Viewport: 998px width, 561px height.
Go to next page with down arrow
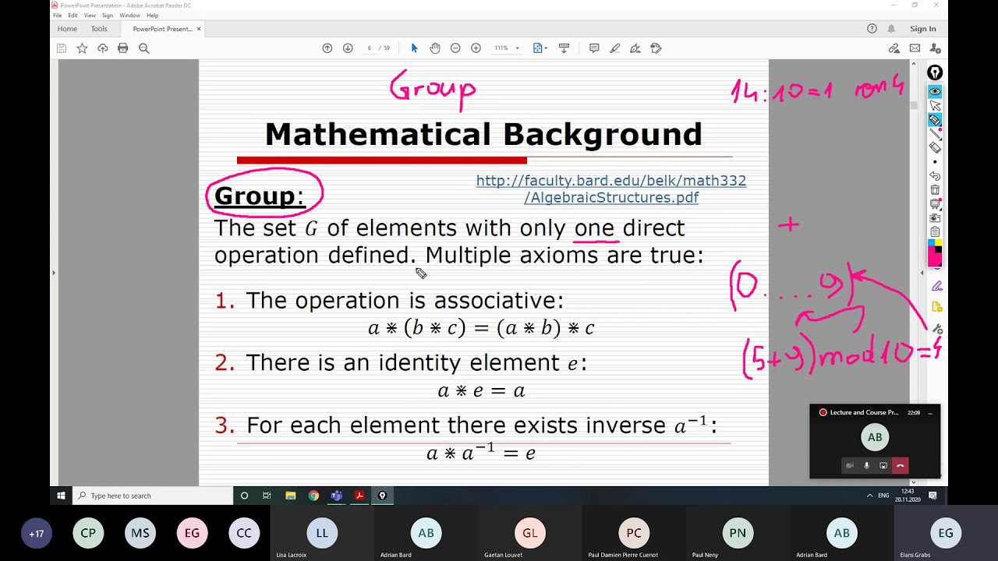coord(348,48)
